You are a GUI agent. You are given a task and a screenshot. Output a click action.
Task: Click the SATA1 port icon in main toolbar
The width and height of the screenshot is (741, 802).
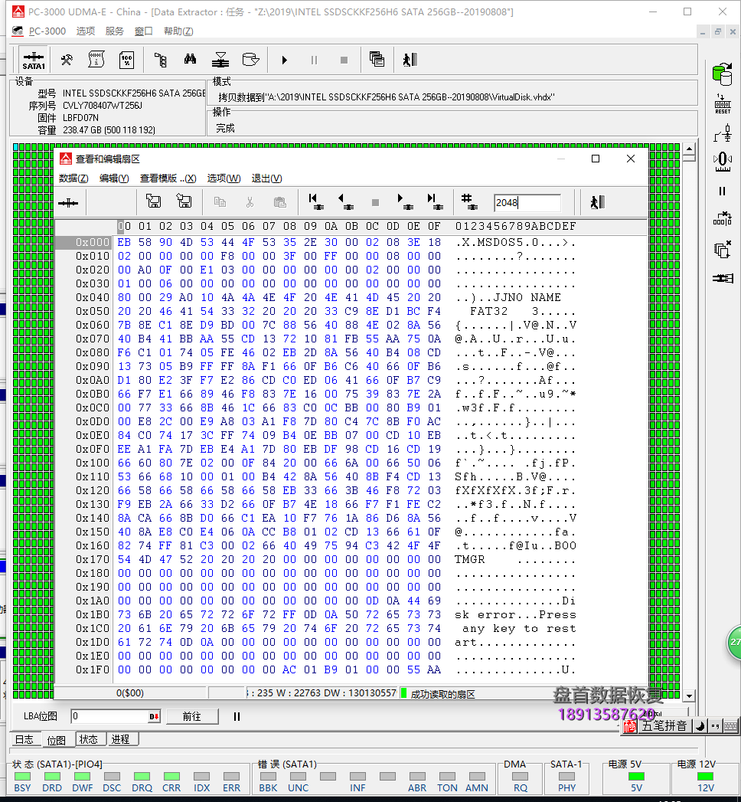34,60
